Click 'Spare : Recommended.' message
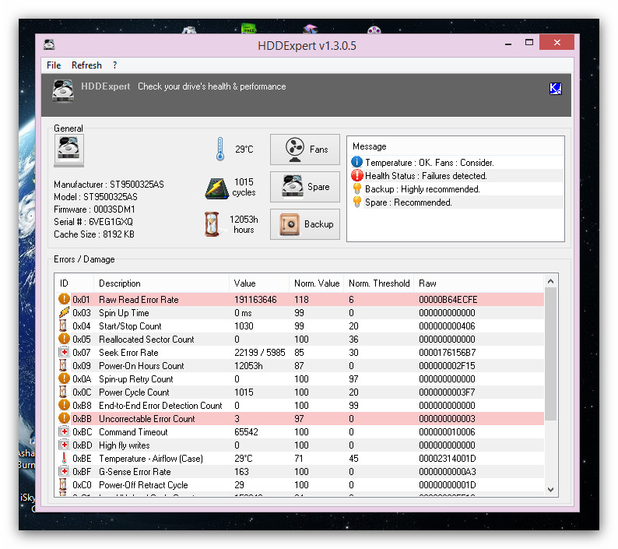 [409, 202]
